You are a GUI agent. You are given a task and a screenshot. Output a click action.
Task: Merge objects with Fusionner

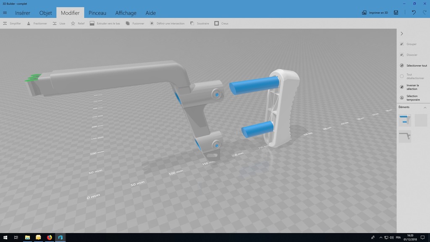(135, 24)
